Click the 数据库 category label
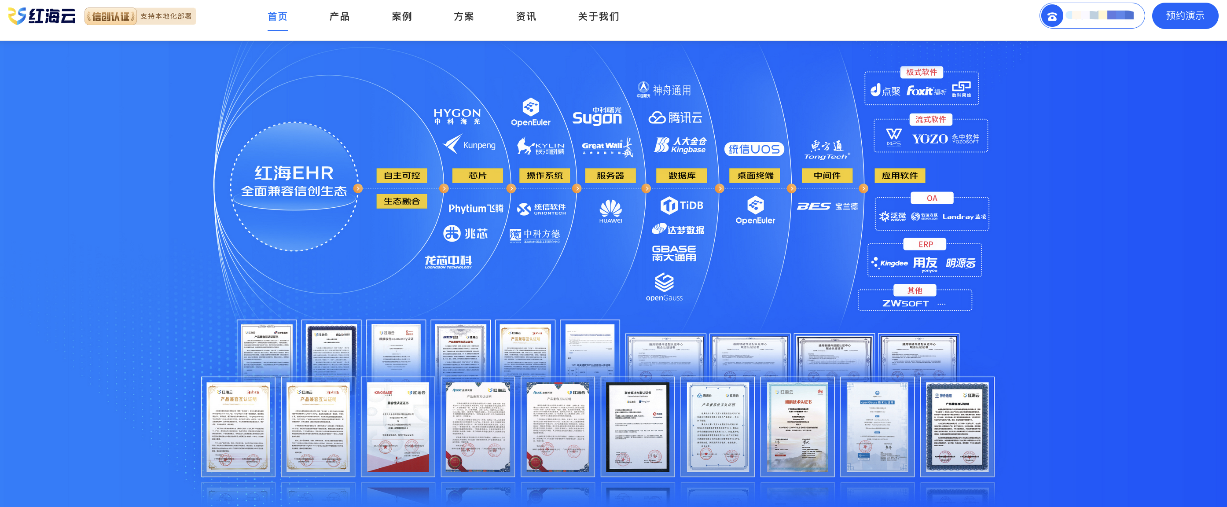1227x507 pixels. (x=682, y=175)
